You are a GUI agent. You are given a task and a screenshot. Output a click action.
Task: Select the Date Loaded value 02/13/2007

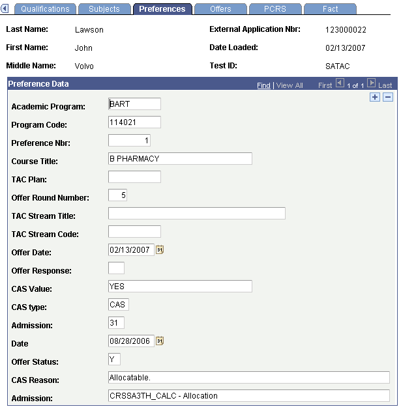click(345, 48)
